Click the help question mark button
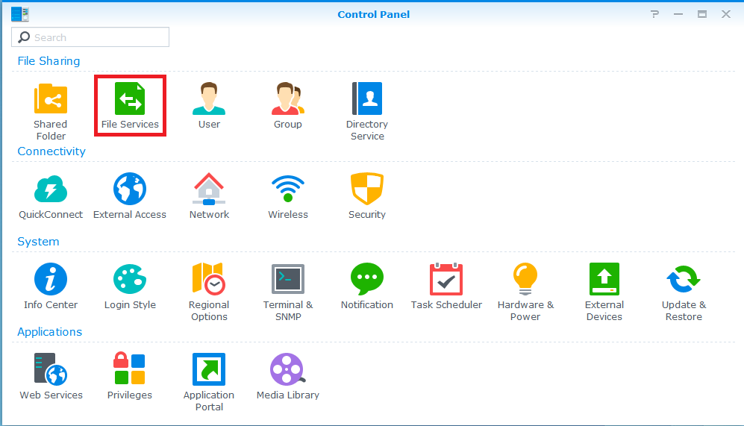 tap(654, 14)
